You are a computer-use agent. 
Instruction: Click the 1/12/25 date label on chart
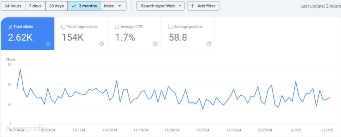click(x=327, y=130)
